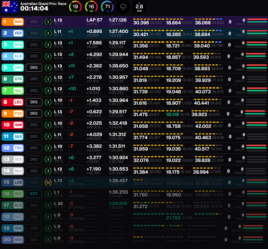This screenshot has width=268, height=249.
Task: Click GAS intermediate tyre icon
Action: [x=48, y=136]
